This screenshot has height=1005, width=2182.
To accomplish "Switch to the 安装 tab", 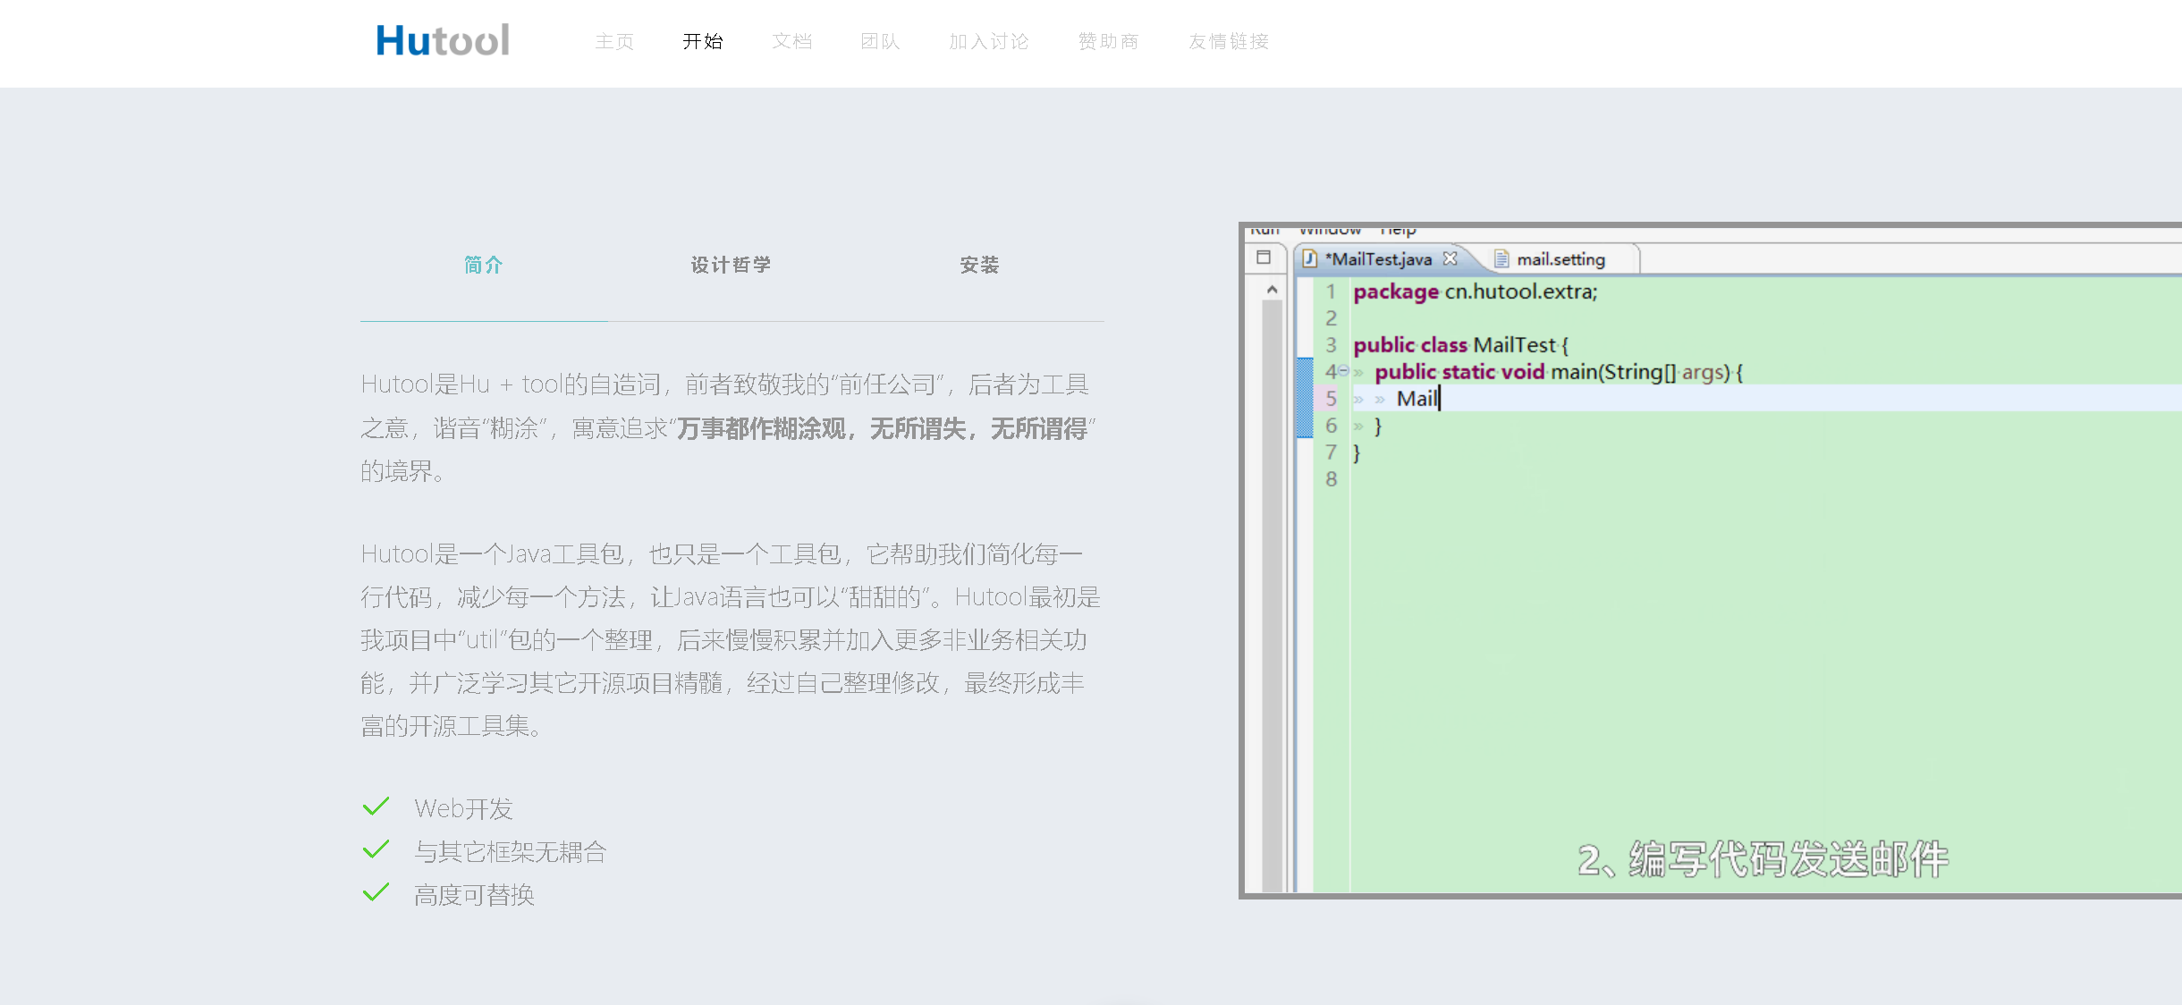I will point(980,265).
